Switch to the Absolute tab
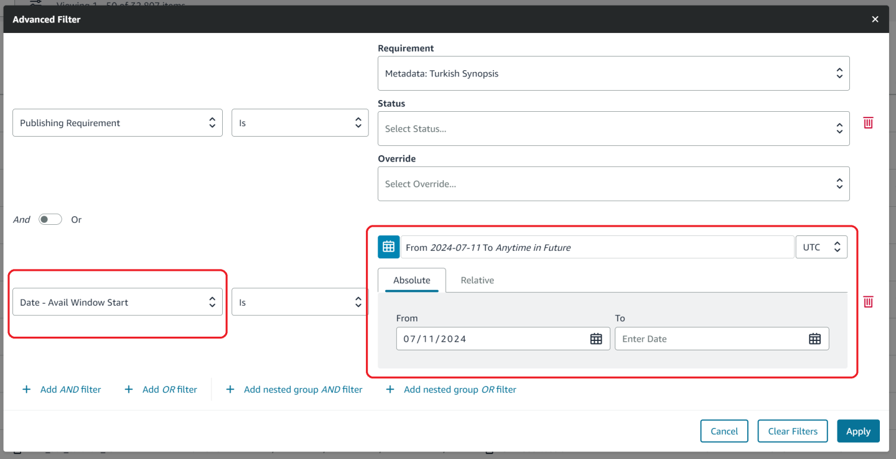Screen dimensions: 896x459 pos(411,280)
